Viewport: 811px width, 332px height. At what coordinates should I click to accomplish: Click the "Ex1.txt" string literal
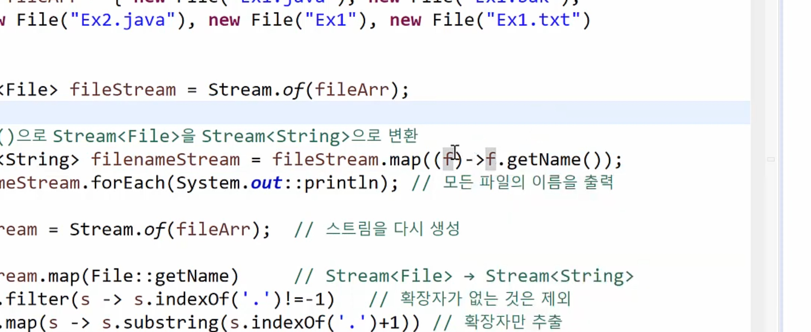[x=533, y=20]
